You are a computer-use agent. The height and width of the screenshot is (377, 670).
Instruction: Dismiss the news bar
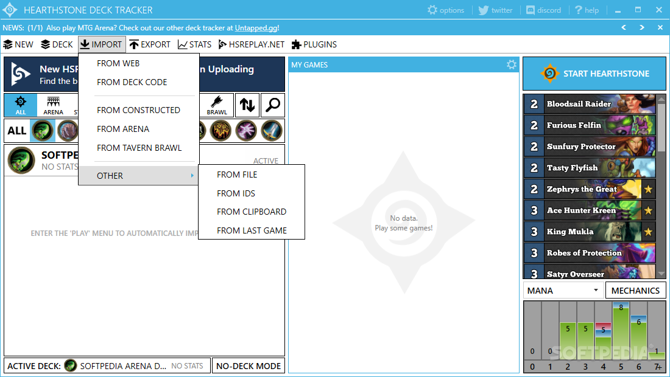coord(660,27)
